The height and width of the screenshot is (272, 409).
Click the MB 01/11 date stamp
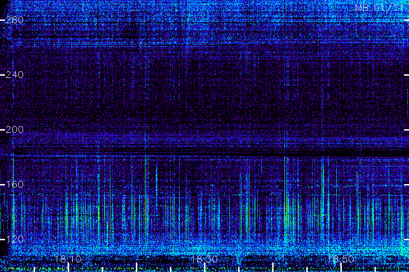(379, 8)
